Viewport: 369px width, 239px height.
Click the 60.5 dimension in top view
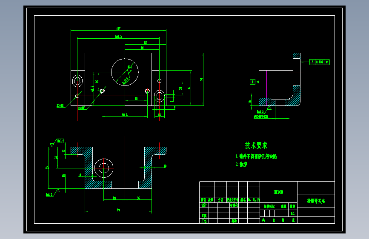[x=125, y=115]
